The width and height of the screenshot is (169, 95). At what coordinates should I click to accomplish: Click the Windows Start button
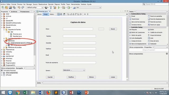pos(3,93)
